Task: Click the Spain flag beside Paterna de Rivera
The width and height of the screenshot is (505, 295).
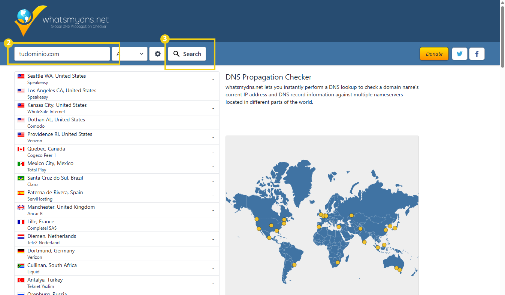Action: point(21,193)
